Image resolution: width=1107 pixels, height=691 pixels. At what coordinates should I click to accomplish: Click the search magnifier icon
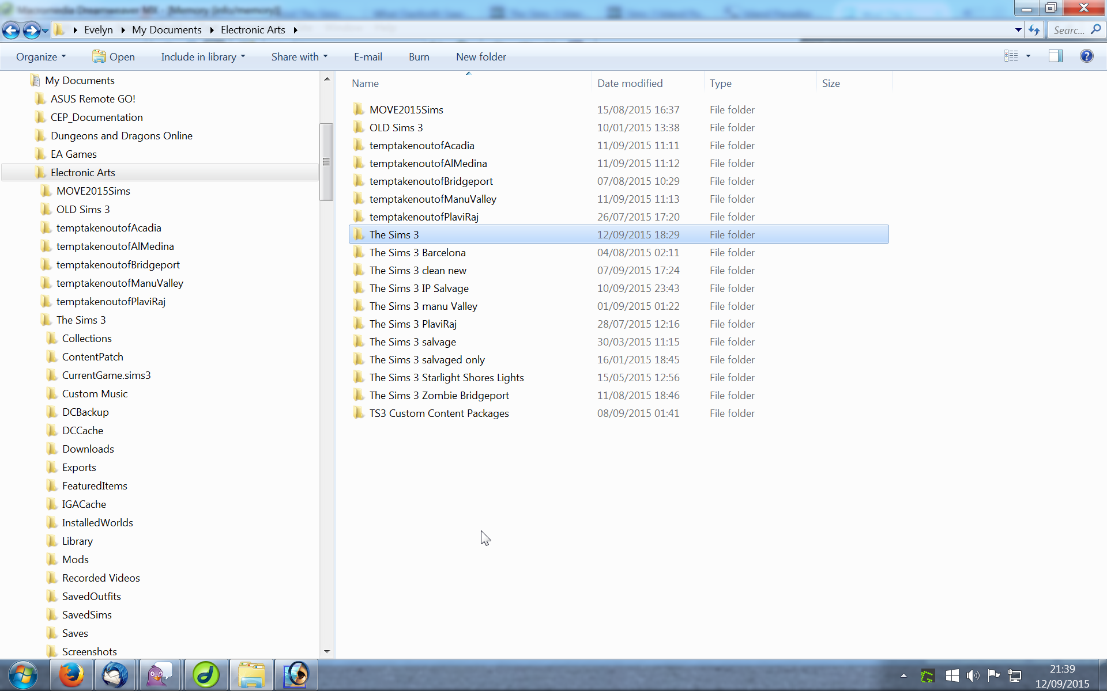[1096, 29]
